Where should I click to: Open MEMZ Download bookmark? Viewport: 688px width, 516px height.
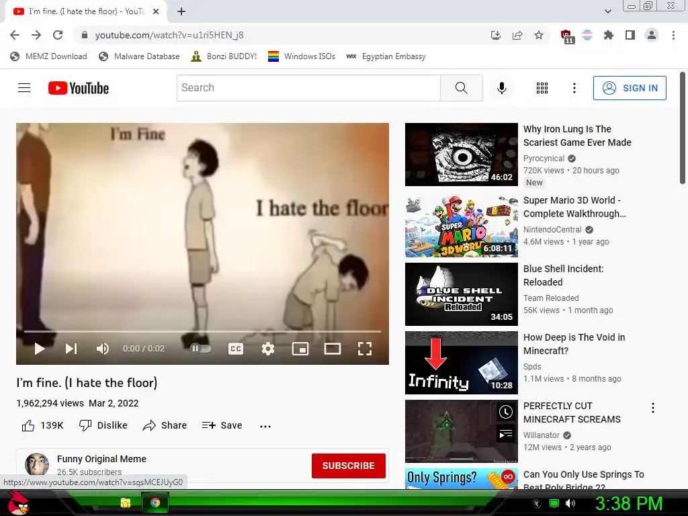(x=48, y=56)
